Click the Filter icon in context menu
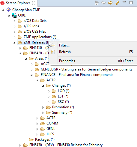The width and height of the screenshot is (137, 147). coord(53,45)
